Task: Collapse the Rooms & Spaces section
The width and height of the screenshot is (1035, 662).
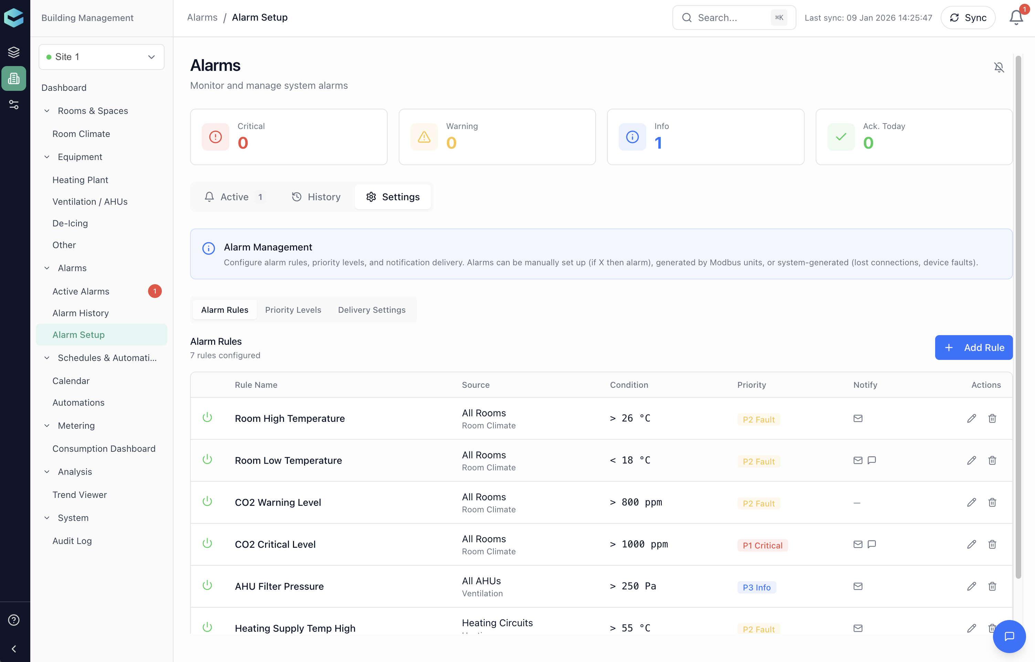Action: click(x=47, y=111)
